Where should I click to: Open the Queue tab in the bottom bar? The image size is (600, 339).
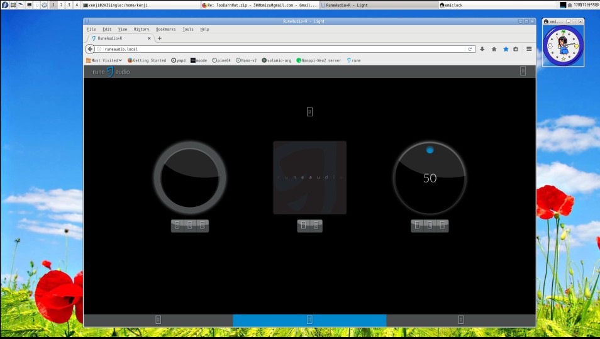click(461, 320)
